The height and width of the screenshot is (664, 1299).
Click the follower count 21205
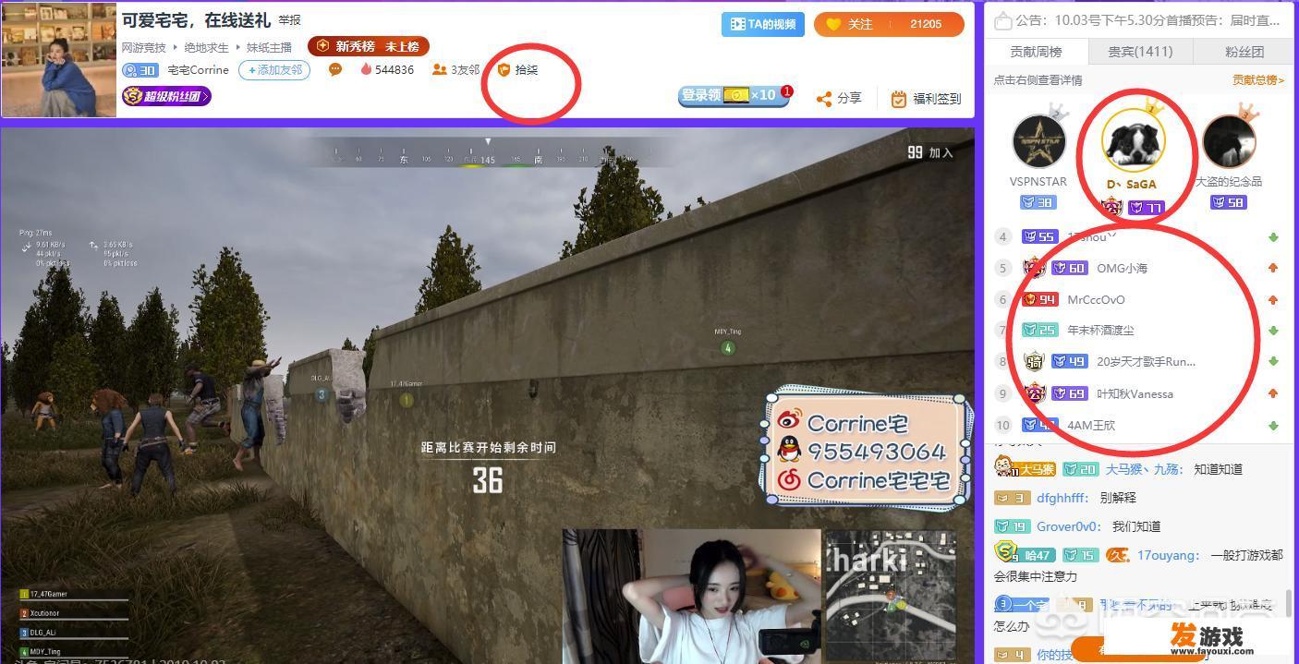[x=926, y=24]
